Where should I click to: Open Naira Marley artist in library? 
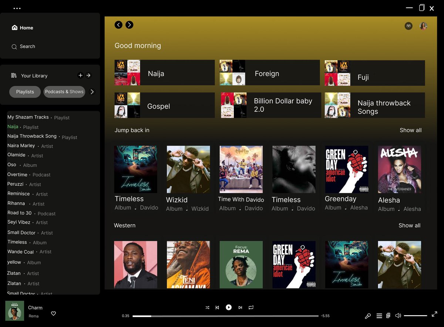[30, 146]
